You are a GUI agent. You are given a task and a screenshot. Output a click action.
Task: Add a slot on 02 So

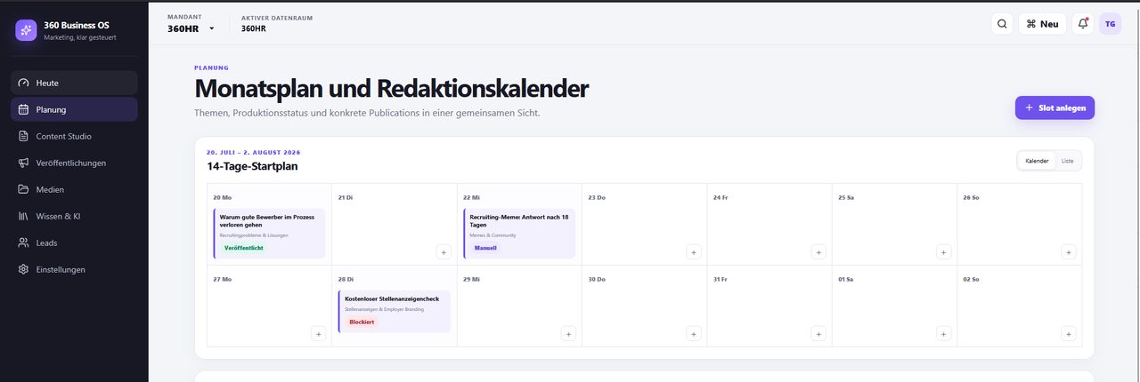pos(1069,333)
